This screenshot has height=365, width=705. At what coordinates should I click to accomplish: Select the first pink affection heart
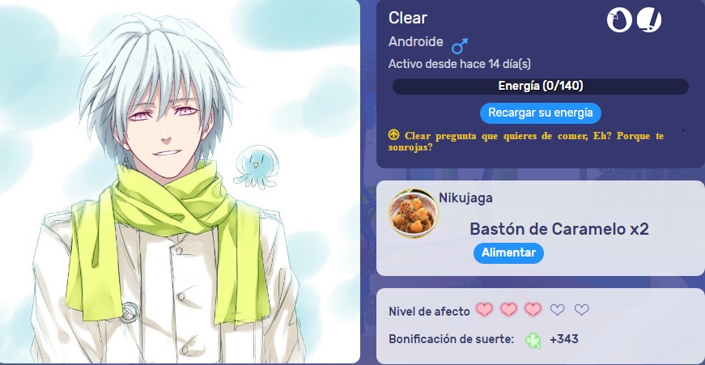(x=484, y=310)
